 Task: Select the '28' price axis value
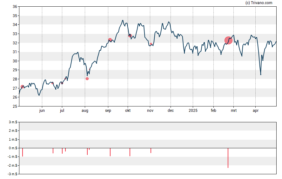(x=15, y=79)
